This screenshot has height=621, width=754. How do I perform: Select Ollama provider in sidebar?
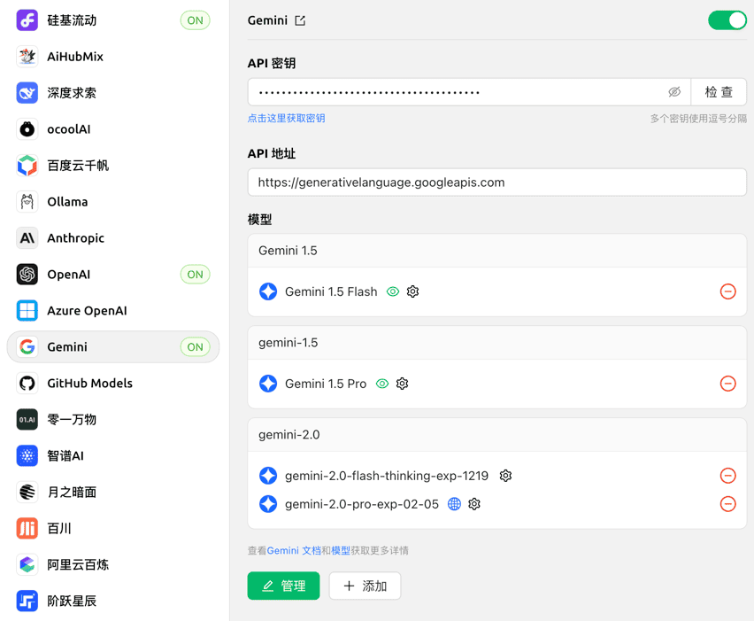(x=113, y=202)
